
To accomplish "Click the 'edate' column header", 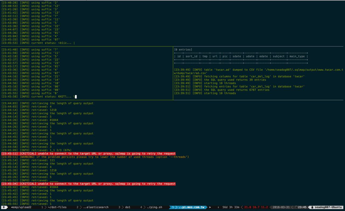I will [x=263, y=56].
